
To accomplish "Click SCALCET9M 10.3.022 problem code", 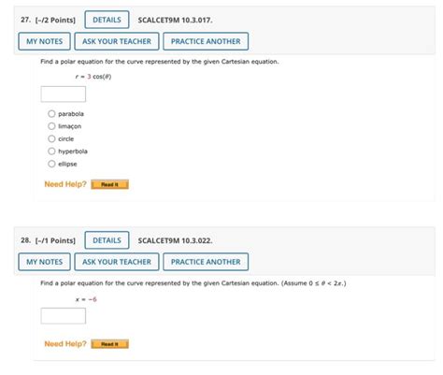I will click(175, 240).
